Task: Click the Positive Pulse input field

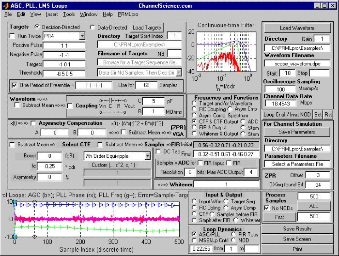Action: click(x=64, y=45)
